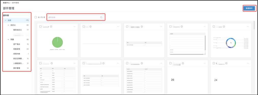The height and width of the screenshot is (95, 258).
Task: Check the single-row table card checkbox
Action: (127, 26)
